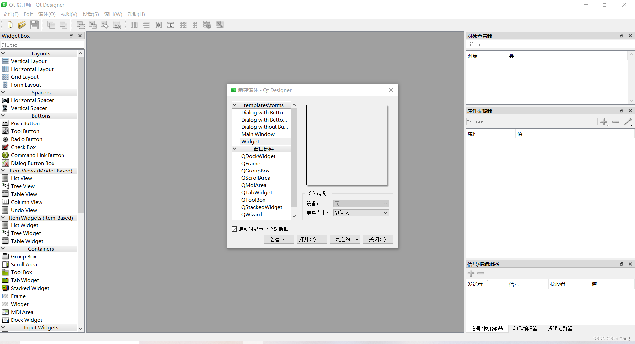Screen dimensions: 635x344
Task: Click the Open file folder icon
Action: coord(22,25)
